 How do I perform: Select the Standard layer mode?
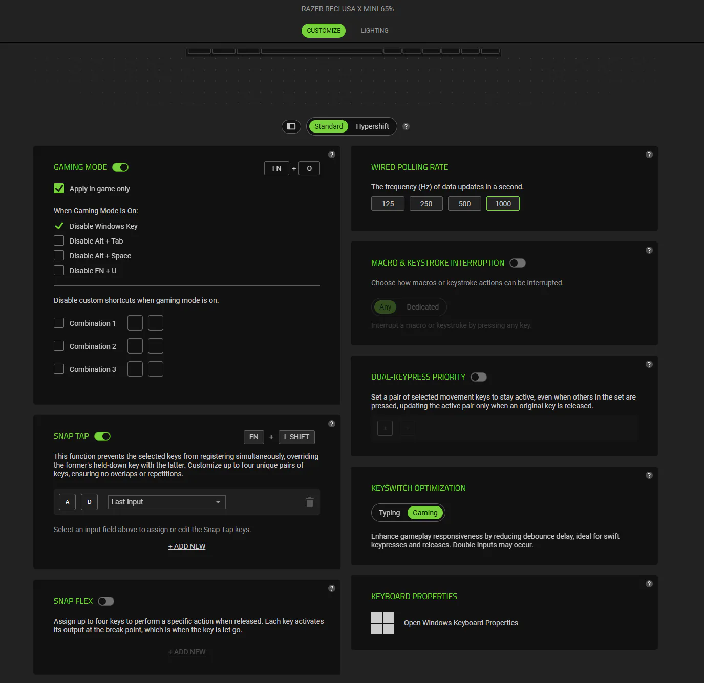tap(329, 126)
